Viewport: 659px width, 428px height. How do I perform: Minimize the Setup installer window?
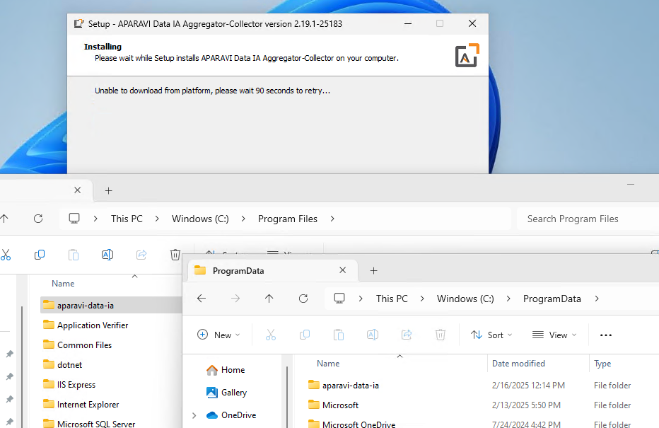pos(408,23)
